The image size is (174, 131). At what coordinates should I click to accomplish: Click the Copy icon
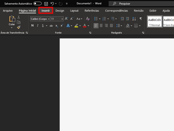click(18, 22)
